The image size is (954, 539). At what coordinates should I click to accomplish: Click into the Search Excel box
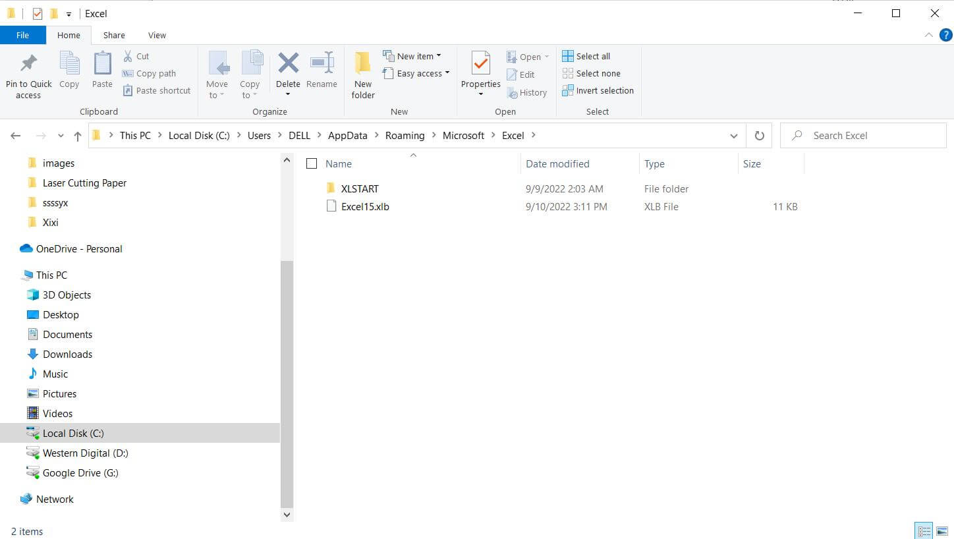click(x=863, y=136)
